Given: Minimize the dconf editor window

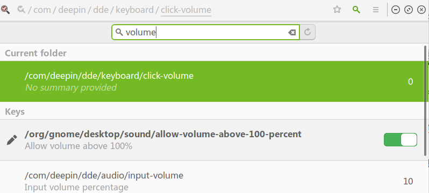Looking at the screenshot, I should pos(396,10).
